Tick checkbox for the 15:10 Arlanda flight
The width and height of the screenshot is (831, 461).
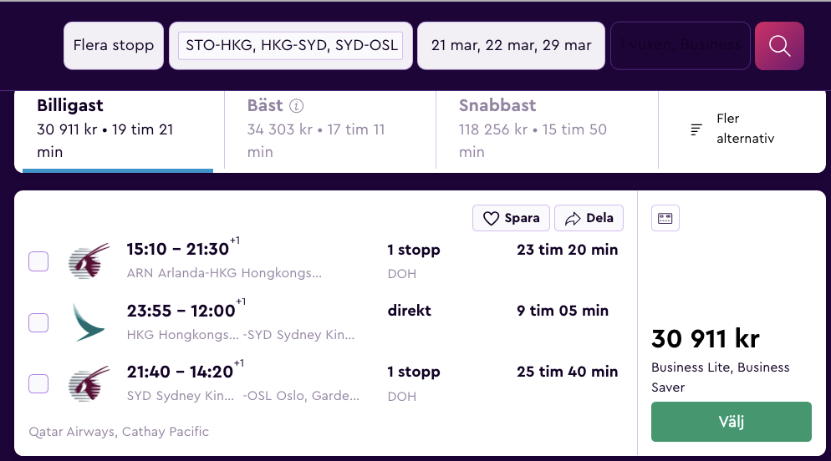[38, 261]
